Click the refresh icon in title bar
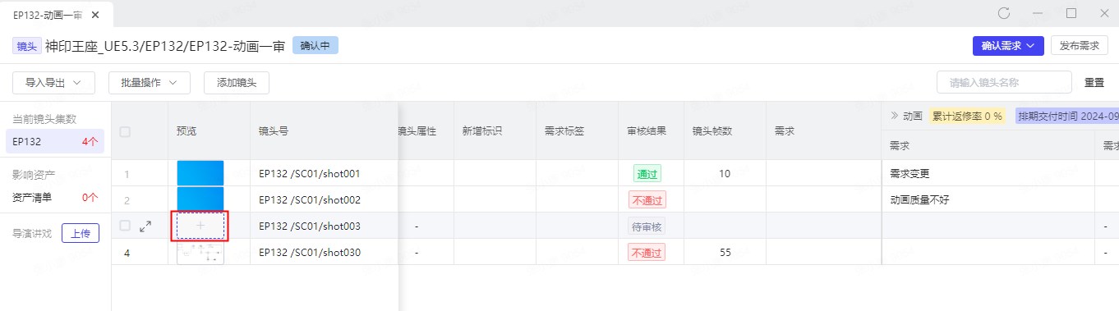 [x=1003, y=13]
